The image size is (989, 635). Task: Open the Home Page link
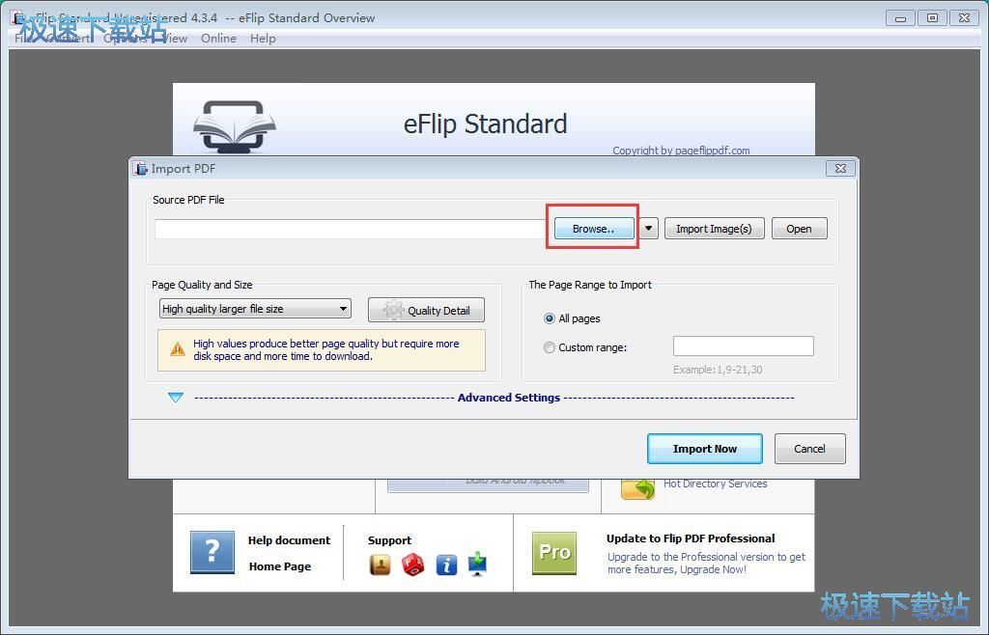pos(280,566)
